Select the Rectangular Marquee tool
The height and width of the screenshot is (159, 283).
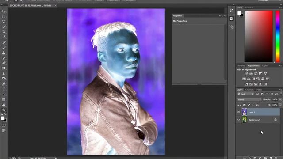pos(4,17)
